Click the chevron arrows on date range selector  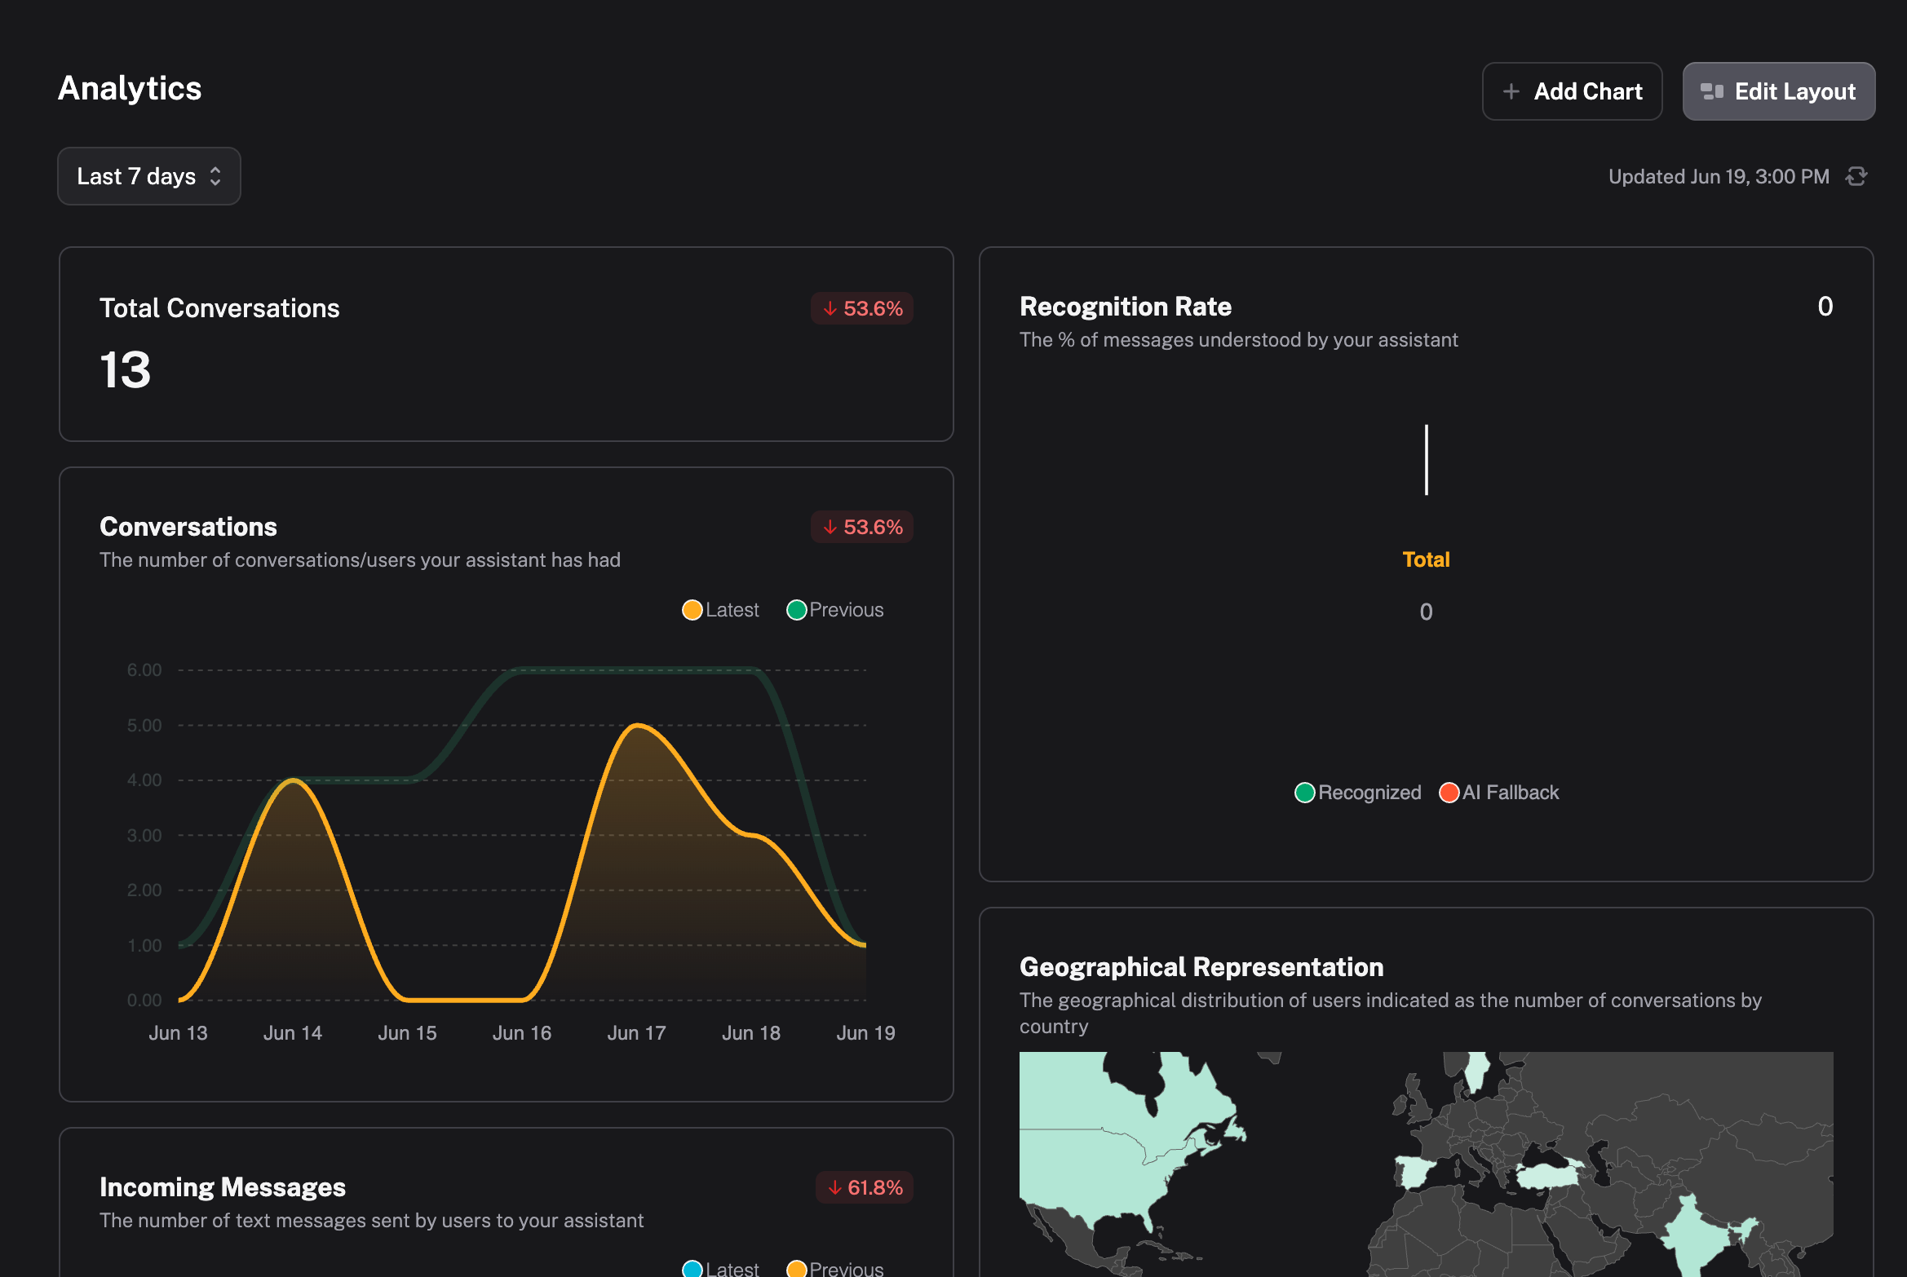click(x=215, y=176)
